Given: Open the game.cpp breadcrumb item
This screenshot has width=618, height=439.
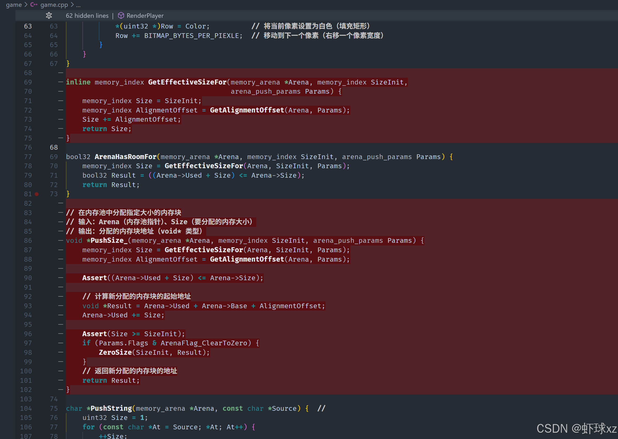Looking at the screenshot, I should [54, 5].
